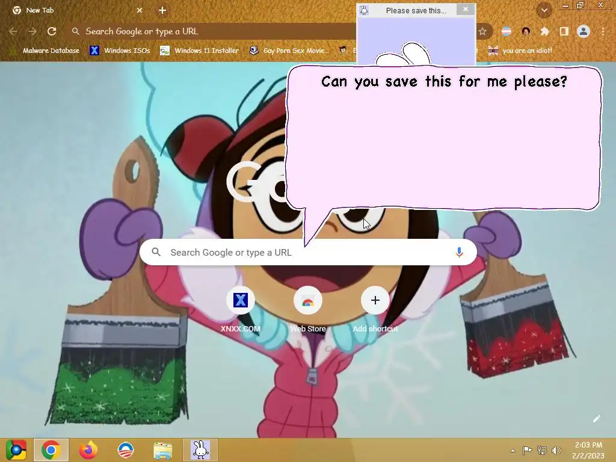The width and height of the screenshot is (616, 462).
Task: Open the Malware Database bookmark
Action: [46, 51]
